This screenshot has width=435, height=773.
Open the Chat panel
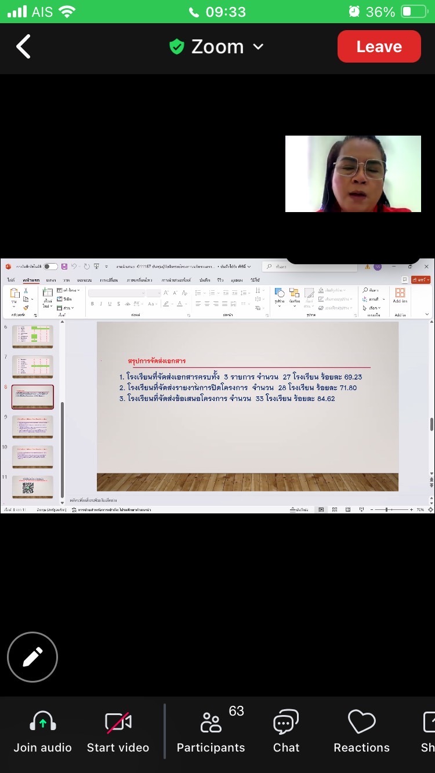tap(286, 723)
